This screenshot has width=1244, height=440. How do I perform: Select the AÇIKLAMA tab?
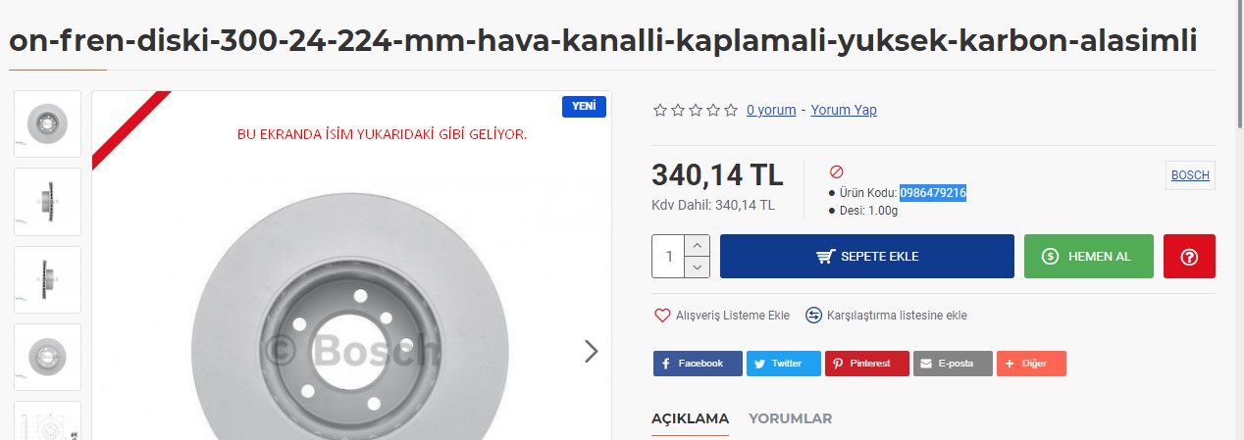[x=690, y=418]
